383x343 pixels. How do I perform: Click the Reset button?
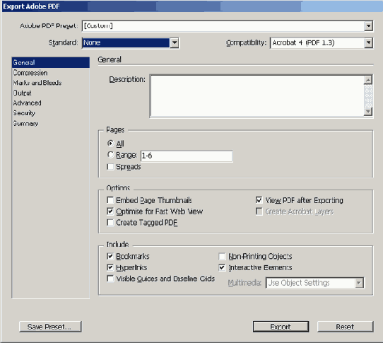click(x=345, y=327)
